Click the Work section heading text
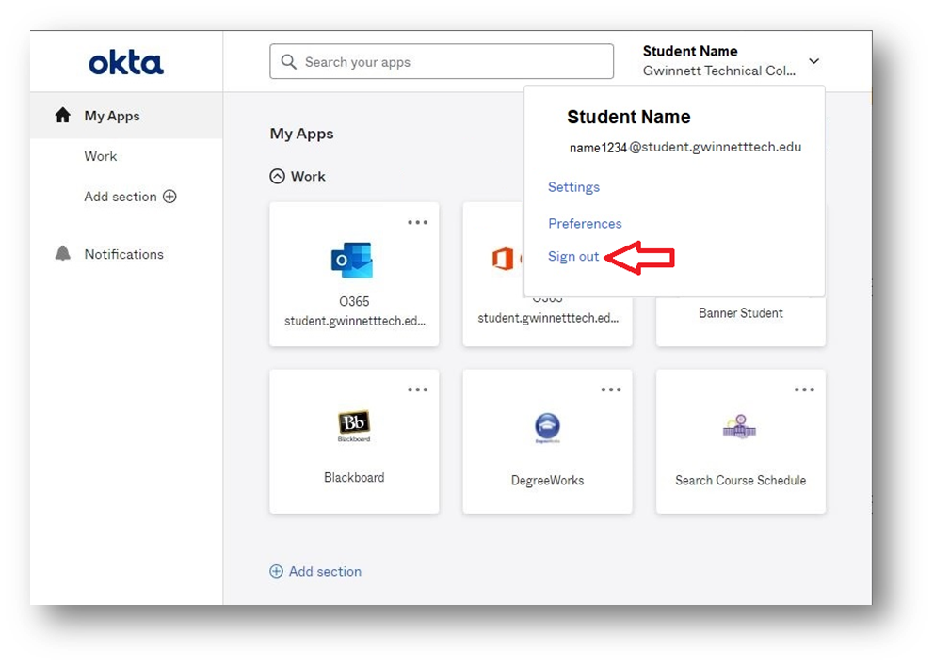 pyautogui.click(x=308, y=176)
